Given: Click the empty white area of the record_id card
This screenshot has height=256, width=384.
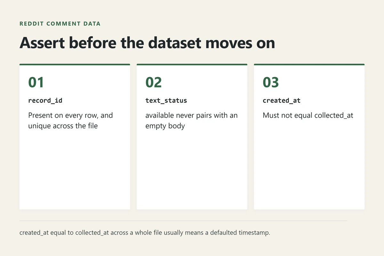Looking at the screenshot, I should pyautogui.click(x=75, y=170).
